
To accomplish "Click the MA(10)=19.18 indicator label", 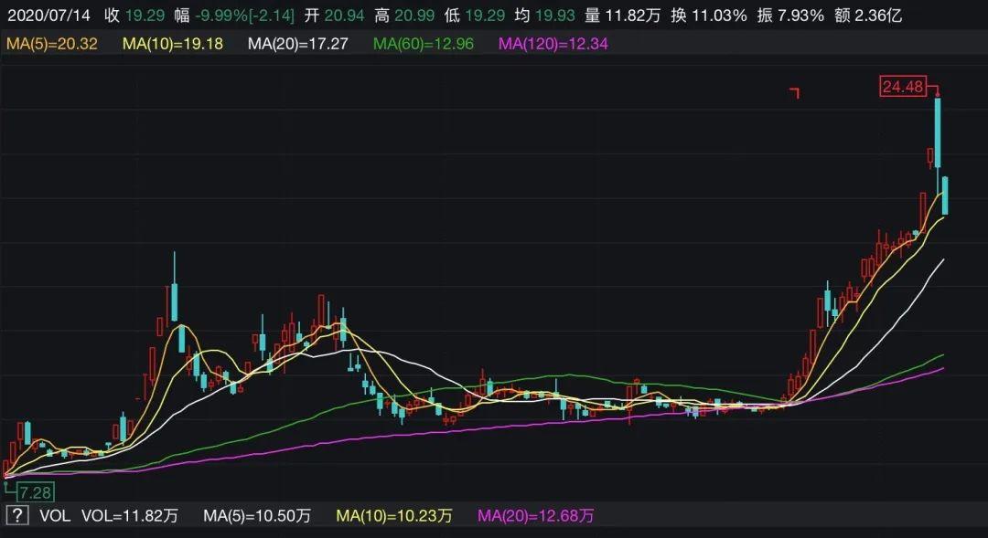I will coord(173,44).
